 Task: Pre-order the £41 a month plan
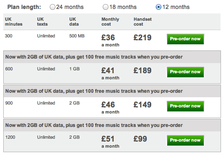coord(185,72)
